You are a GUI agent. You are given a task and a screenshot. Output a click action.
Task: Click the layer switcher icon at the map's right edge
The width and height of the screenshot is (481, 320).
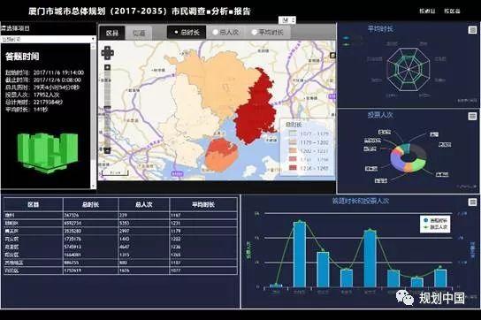click(332, 55)
